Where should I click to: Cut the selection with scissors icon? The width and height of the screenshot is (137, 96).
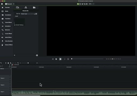coord(6,63)
